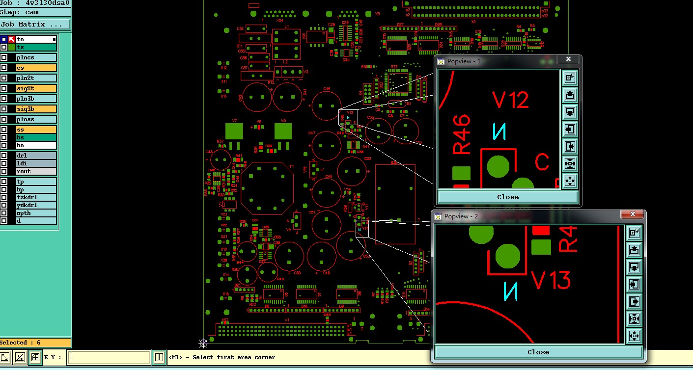Click the origin crosshair marker on canvas
Image resolution: width=693 pixels, height=370 pixels.
(x=203, y=343)
